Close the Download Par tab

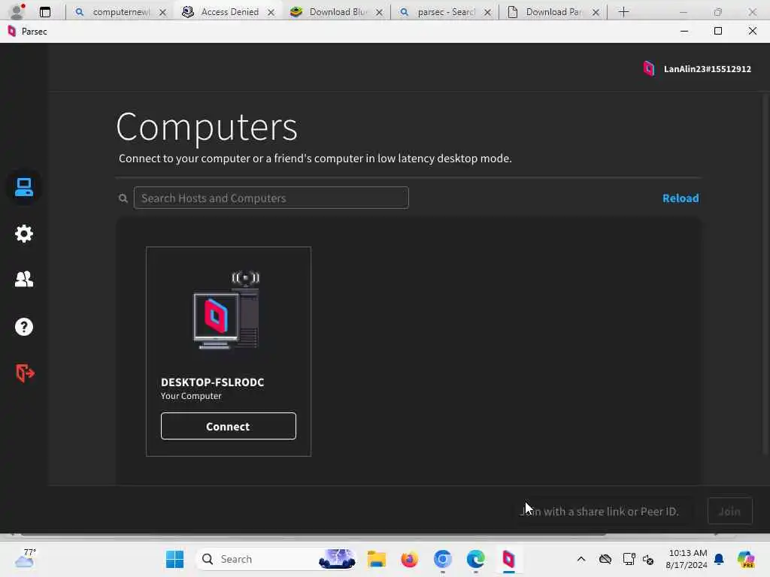point(596,12)
